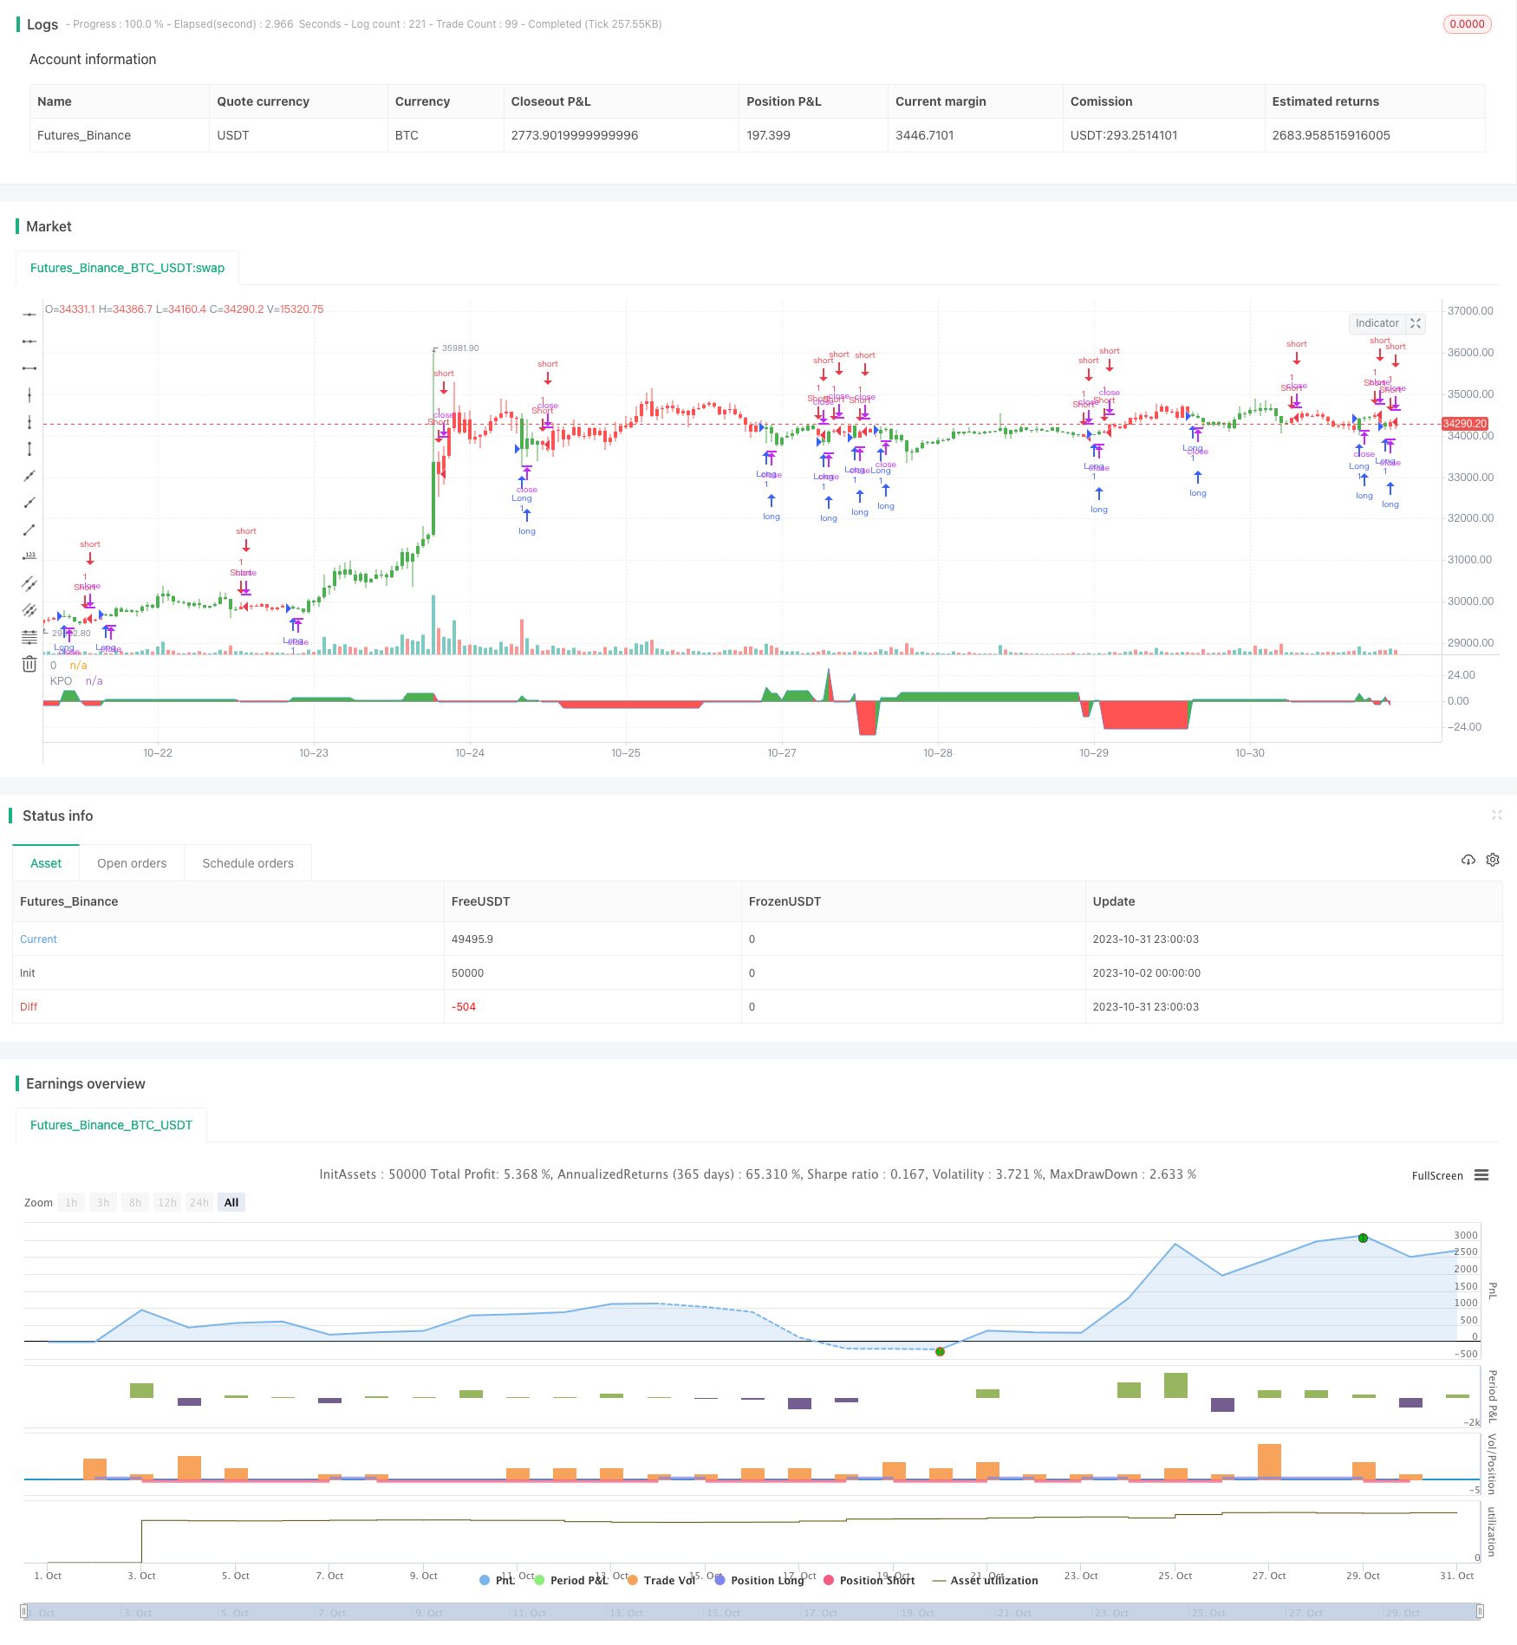Toggle Position Short series in legend
This screenshot has width=1517, height=1645.
869,1580
